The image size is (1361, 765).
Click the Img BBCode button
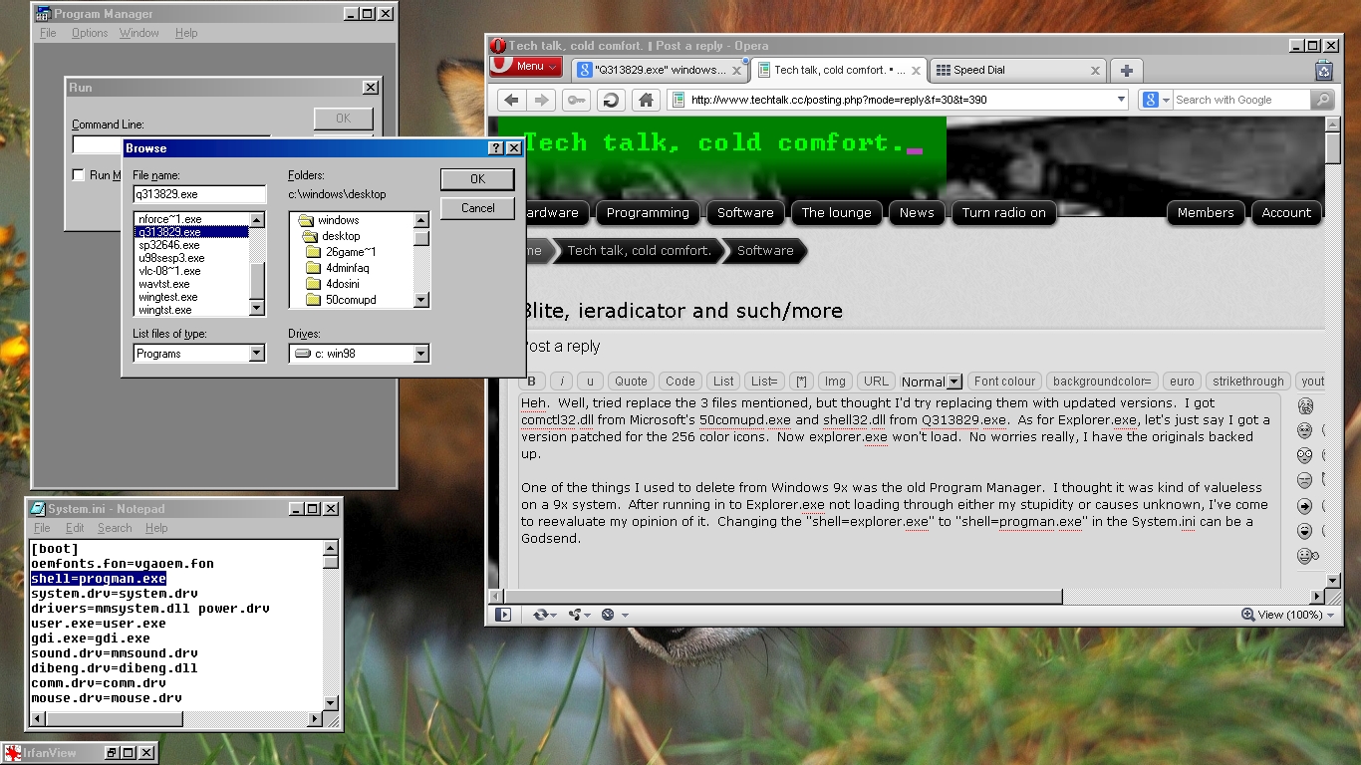tap(835, 382)
